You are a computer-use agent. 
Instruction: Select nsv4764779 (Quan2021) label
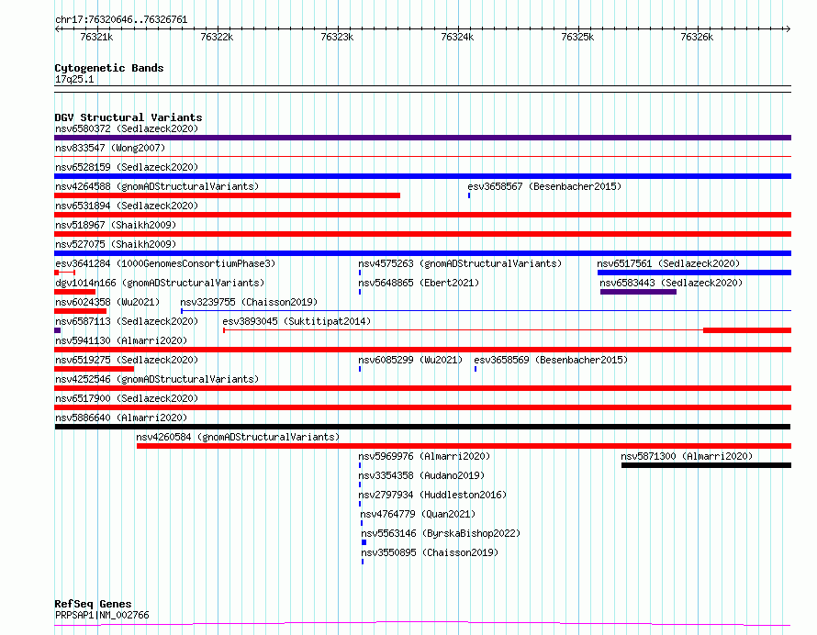[418, 514]
